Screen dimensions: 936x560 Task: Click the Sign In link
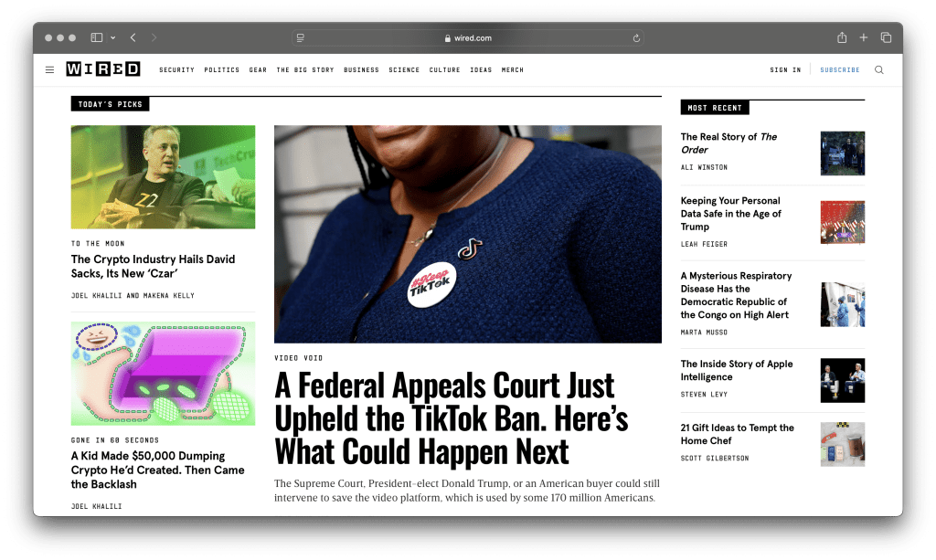click(x=785, y=69)
